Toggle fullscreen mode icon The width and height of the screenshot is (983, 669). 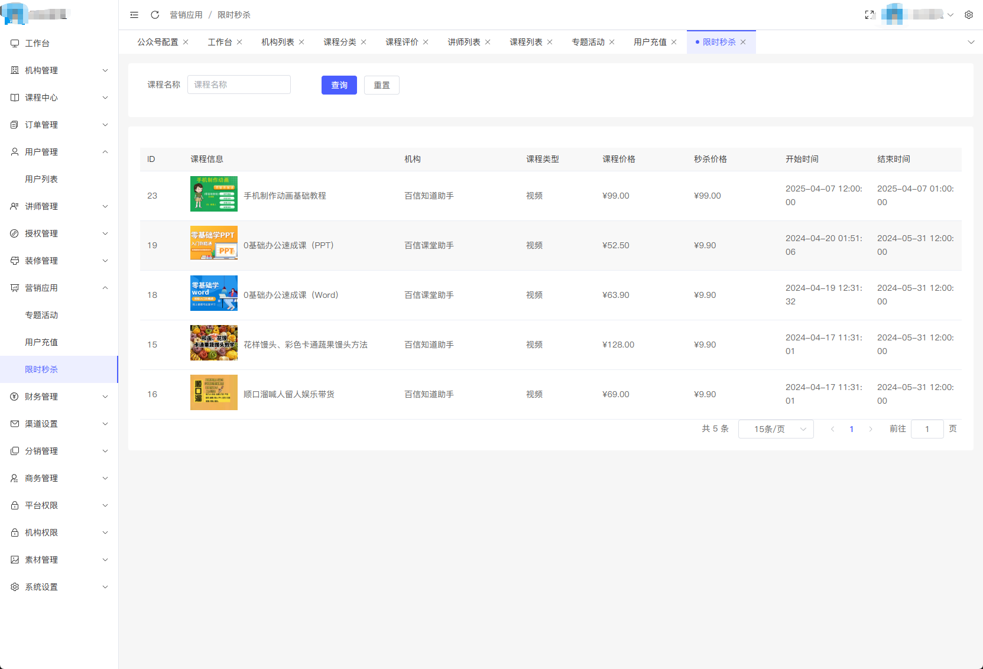pyautogui.click(x=870, y=15)
